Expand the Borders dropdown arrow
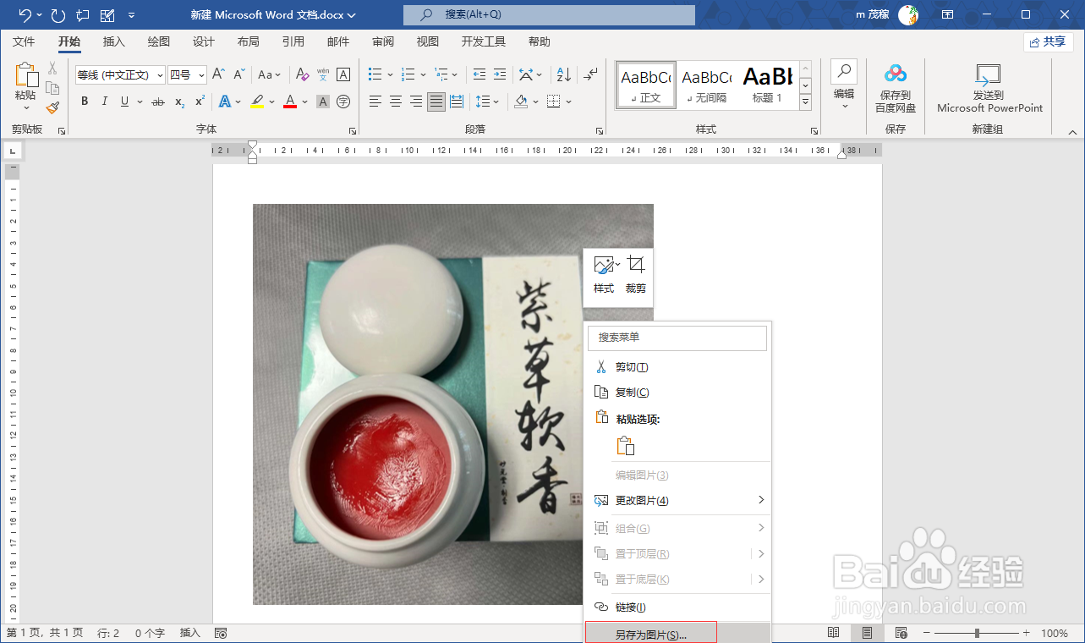 point(569,102)
